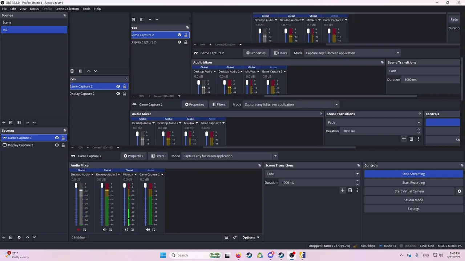Open Desktop Audio 2 channel dropdown arrow

pyautogui.click(x=118, y=174)
